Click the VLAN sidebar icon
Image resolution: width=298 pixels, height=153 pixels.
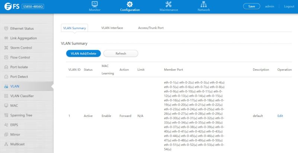6,86
